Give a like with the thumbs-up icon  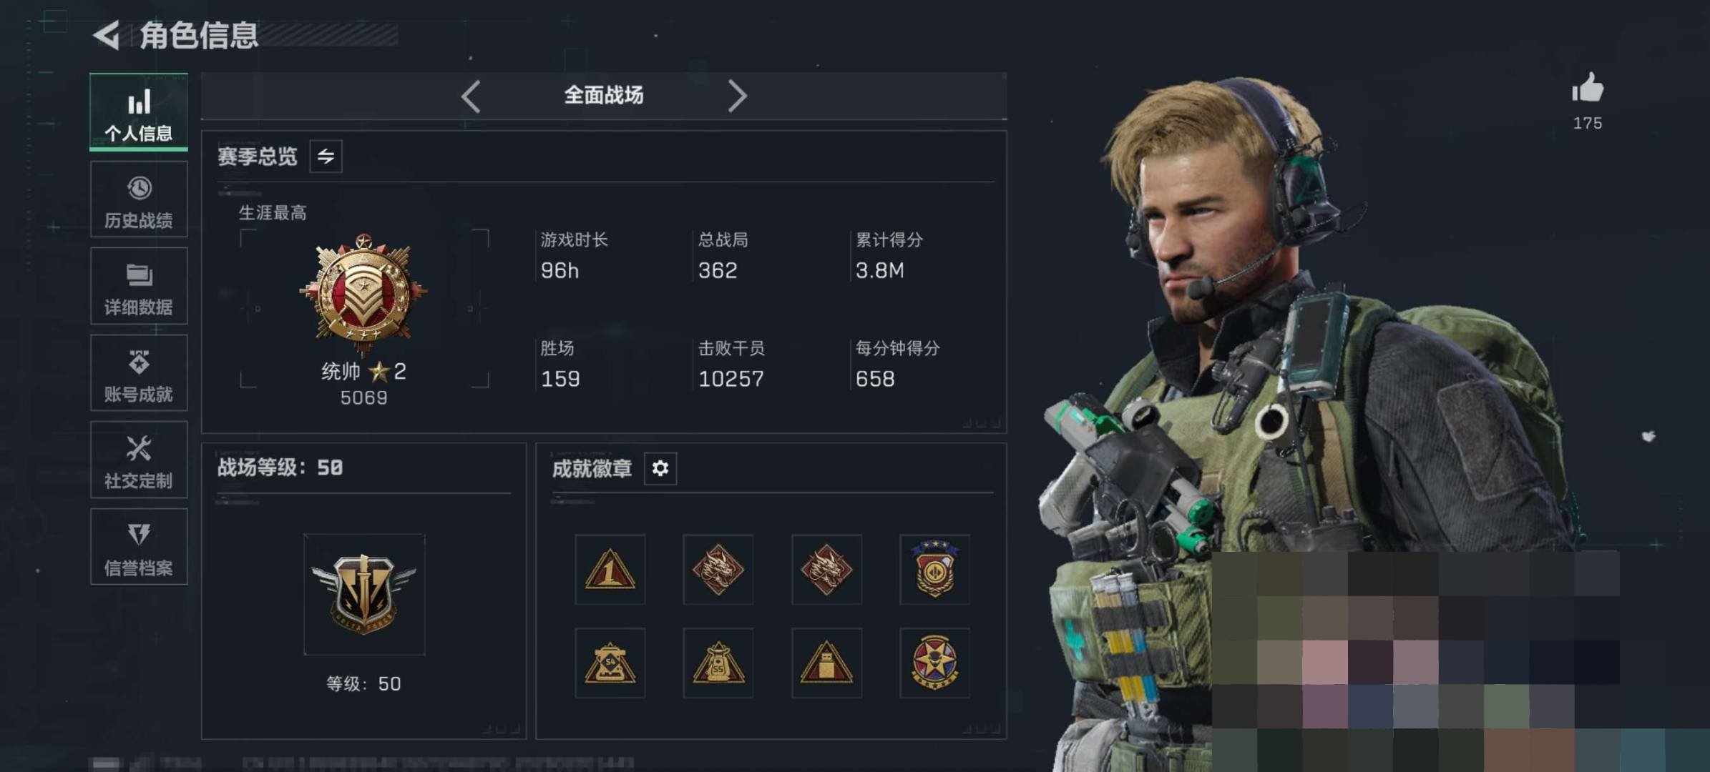pyautogui.click(x=1587, y=88)
